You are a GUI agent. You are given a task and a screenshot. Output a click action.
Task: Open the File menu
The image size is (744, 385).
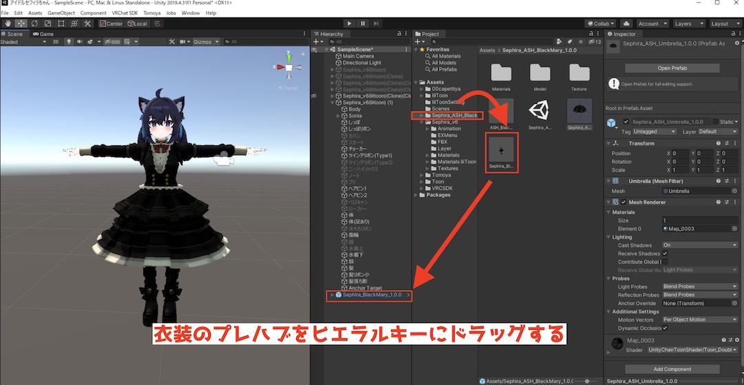coord(5,13)
